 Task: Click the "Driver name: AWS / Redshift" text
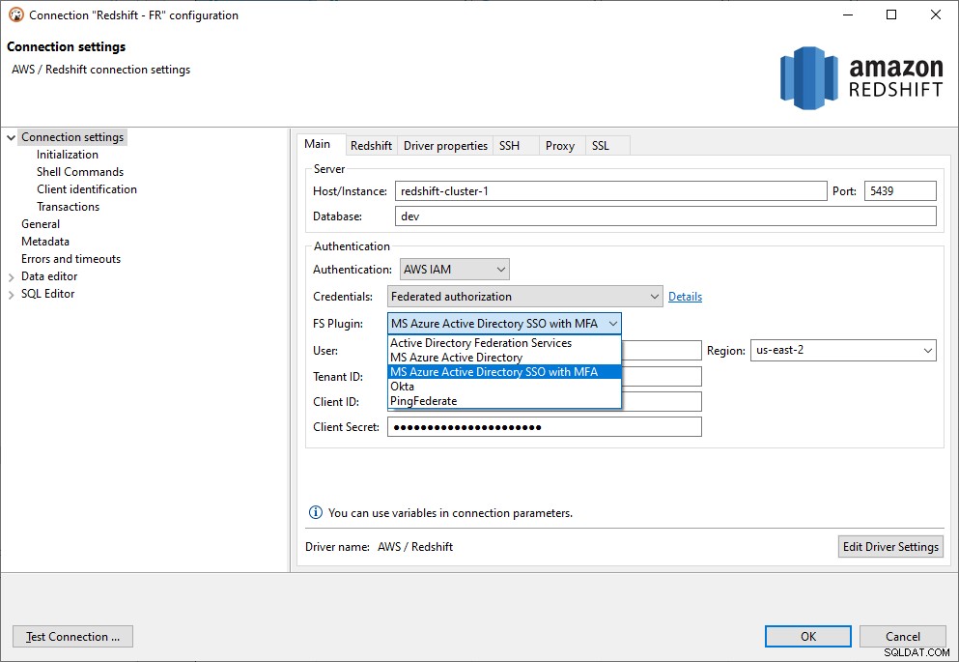tap(380, 547)
